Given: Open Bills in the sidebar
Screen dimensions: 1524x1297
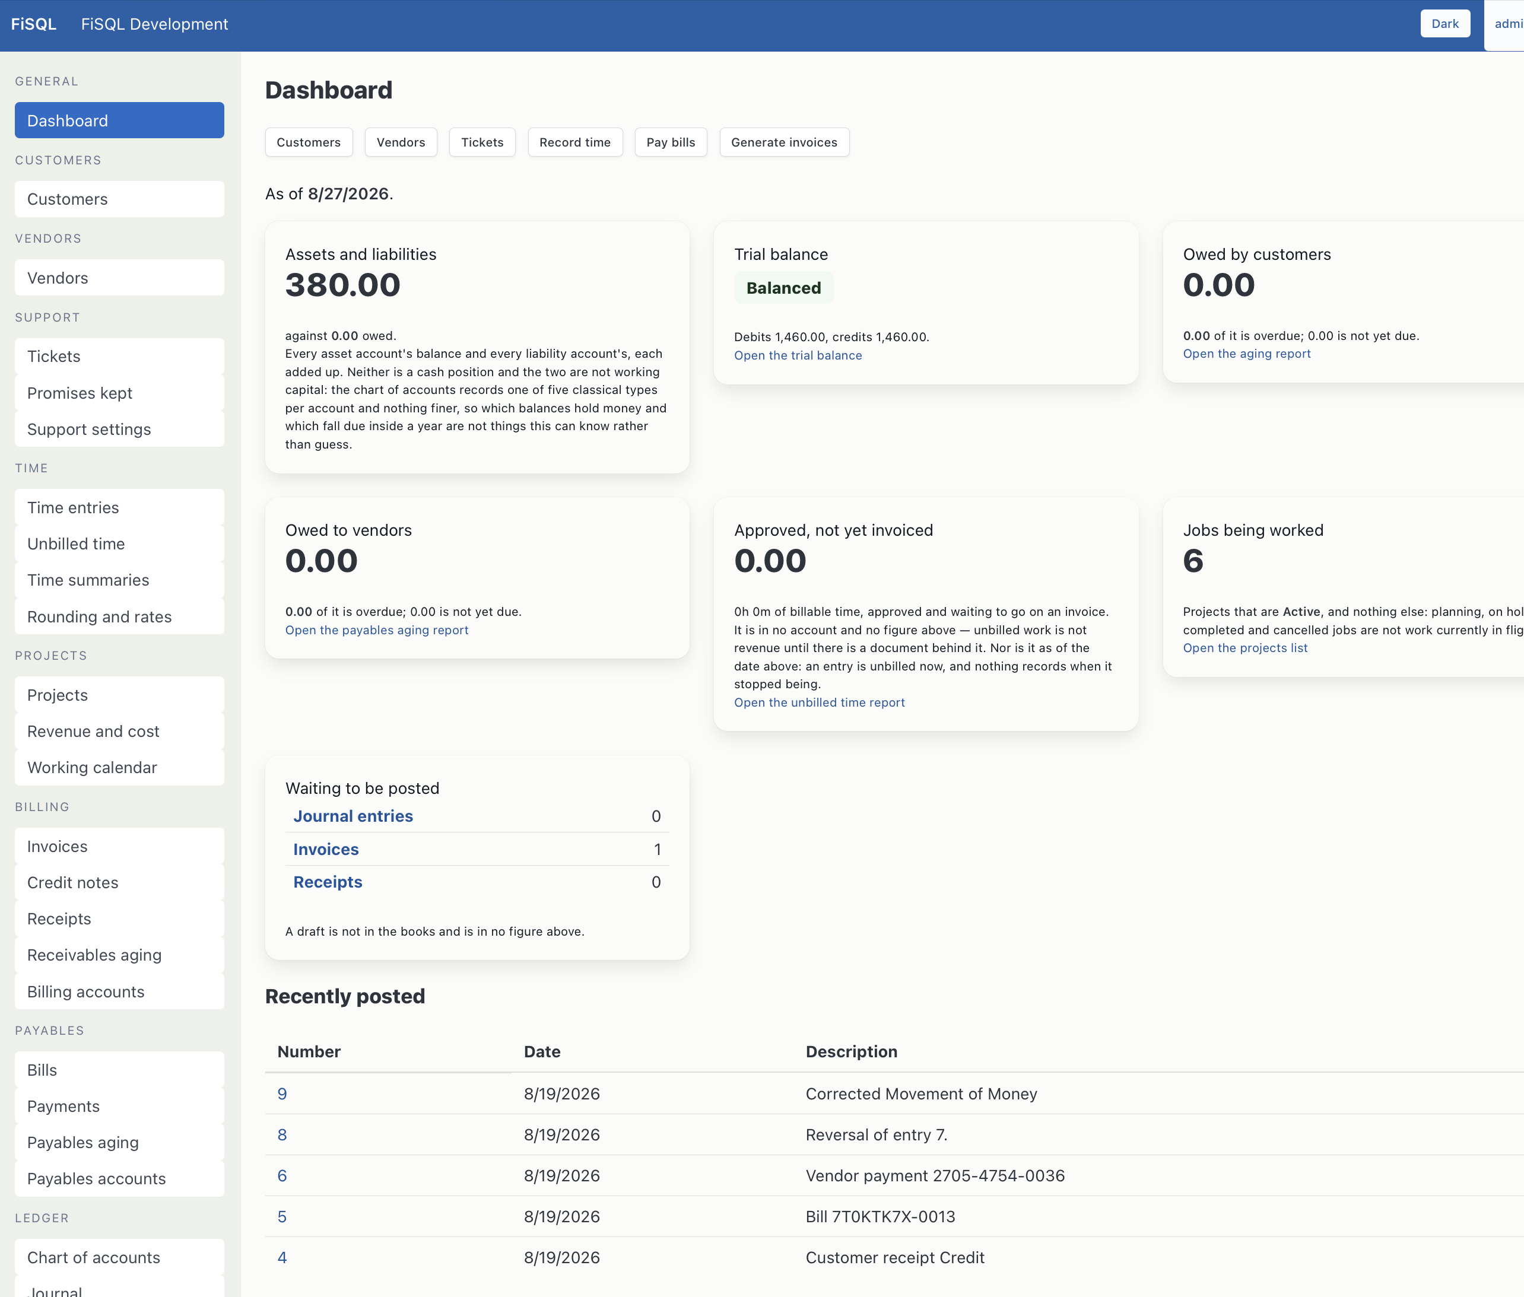Looking at the screenshot, I should pos(119,1070).
